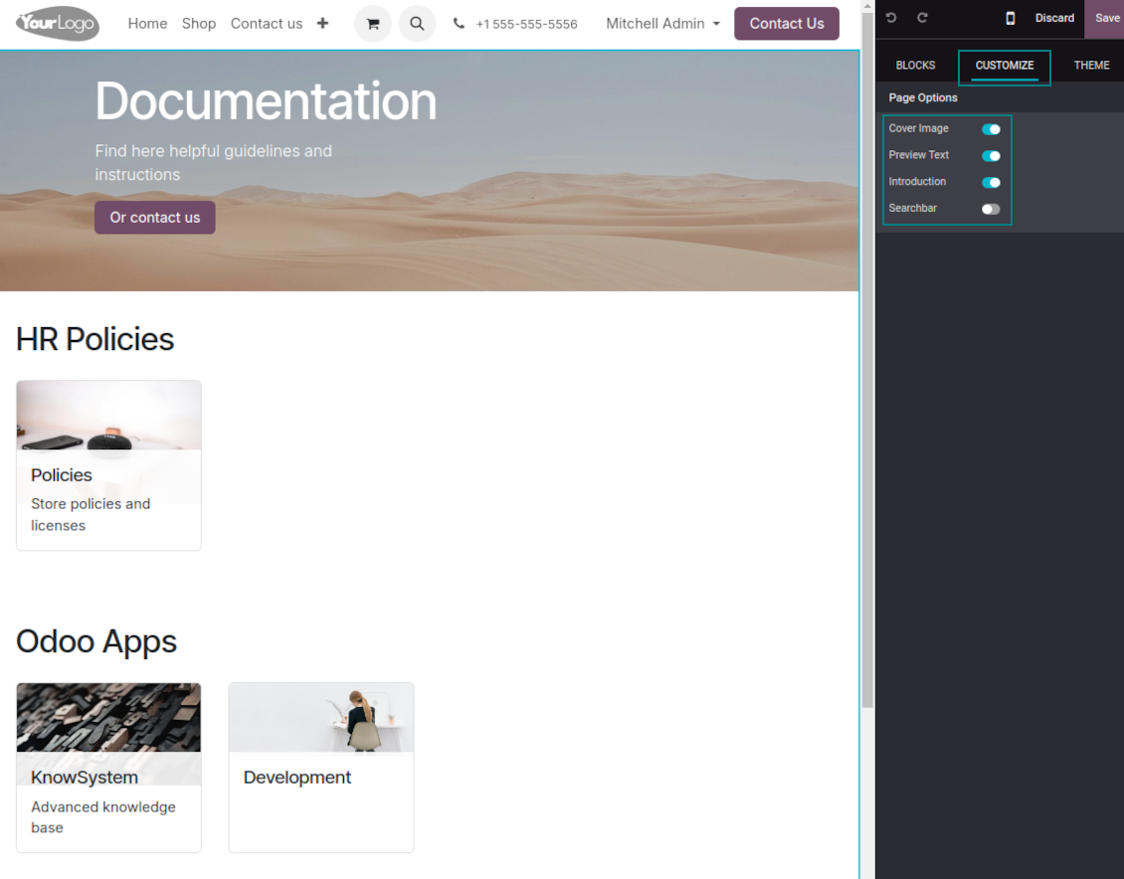
Task: Disable the Cover Image toggle
Action: (991, 129)
